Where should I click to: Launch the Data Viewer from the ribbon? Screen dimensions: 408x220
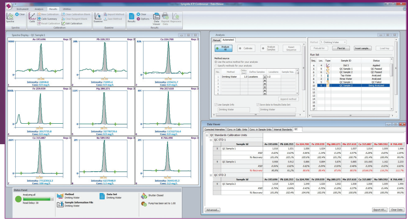coord(156,17)
